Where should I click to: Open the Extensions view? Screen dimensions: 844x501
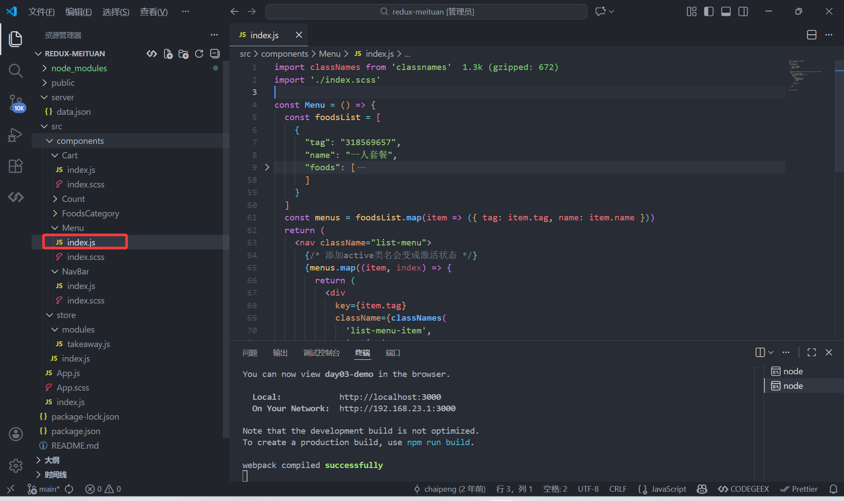[x=15, y=166]
